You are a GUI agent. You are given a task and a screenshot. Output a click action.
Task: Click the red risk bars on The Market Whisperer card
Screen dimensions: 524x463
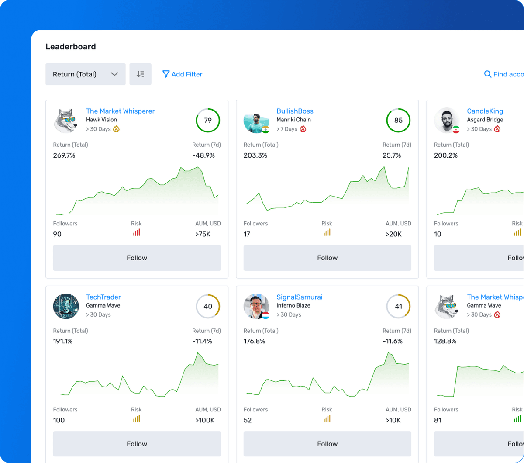pyautogui.click(x=136, y=232)
